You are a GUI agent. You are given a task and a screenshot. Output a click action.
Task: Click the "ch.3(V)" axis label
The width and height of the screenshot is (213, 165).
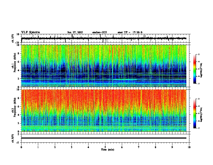point(13,138)
